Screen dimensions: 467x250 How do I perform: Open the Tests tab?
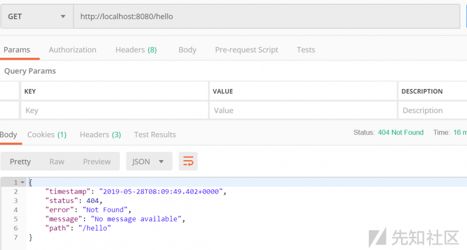coord(306,50)
